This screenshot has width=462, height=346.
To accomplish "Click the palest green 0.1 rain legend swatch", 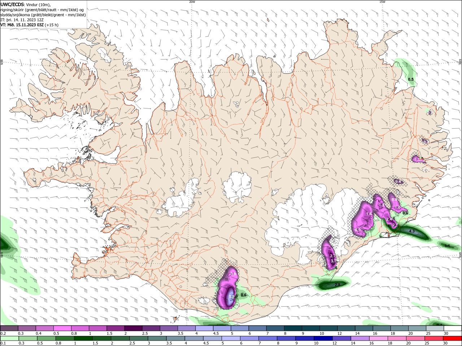I will coord(9,338).
